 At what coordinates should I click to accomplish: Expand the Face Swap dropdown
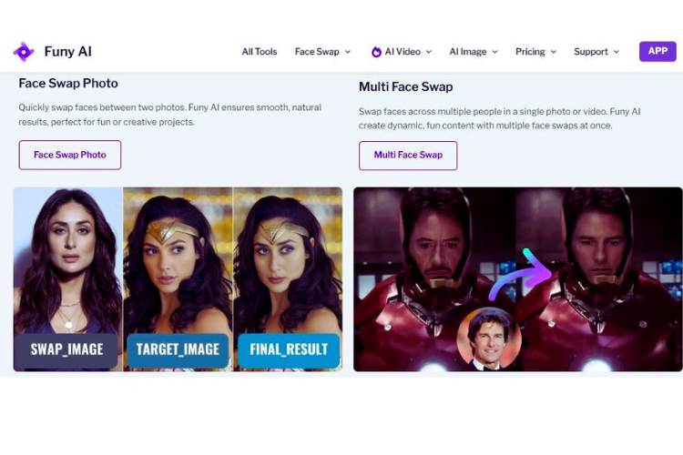coord(322,52)
